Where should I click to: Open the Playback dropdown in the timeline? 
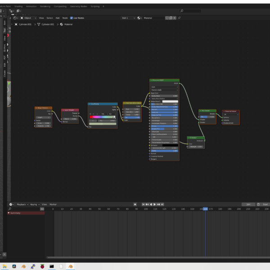pyautogui.click(x=22, y=204)
